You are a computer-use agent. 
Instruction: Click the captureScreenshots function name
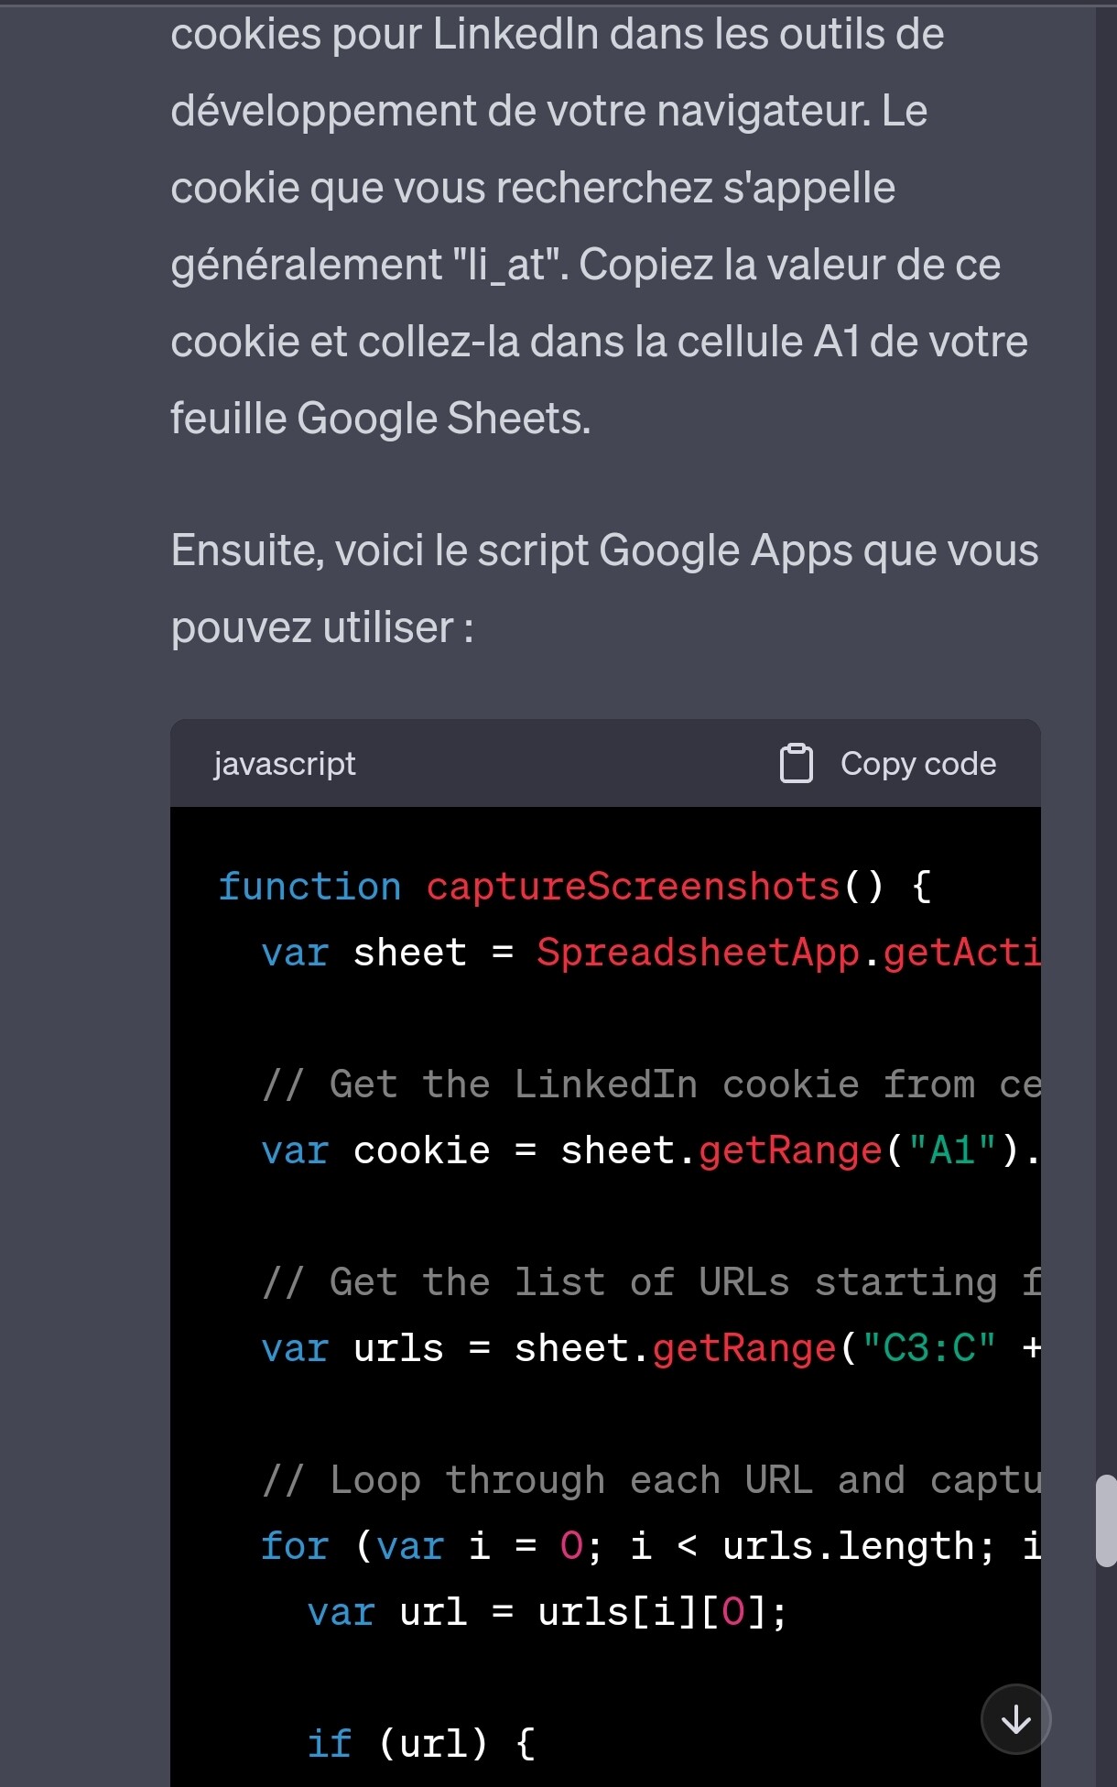[x=633, y=886]
